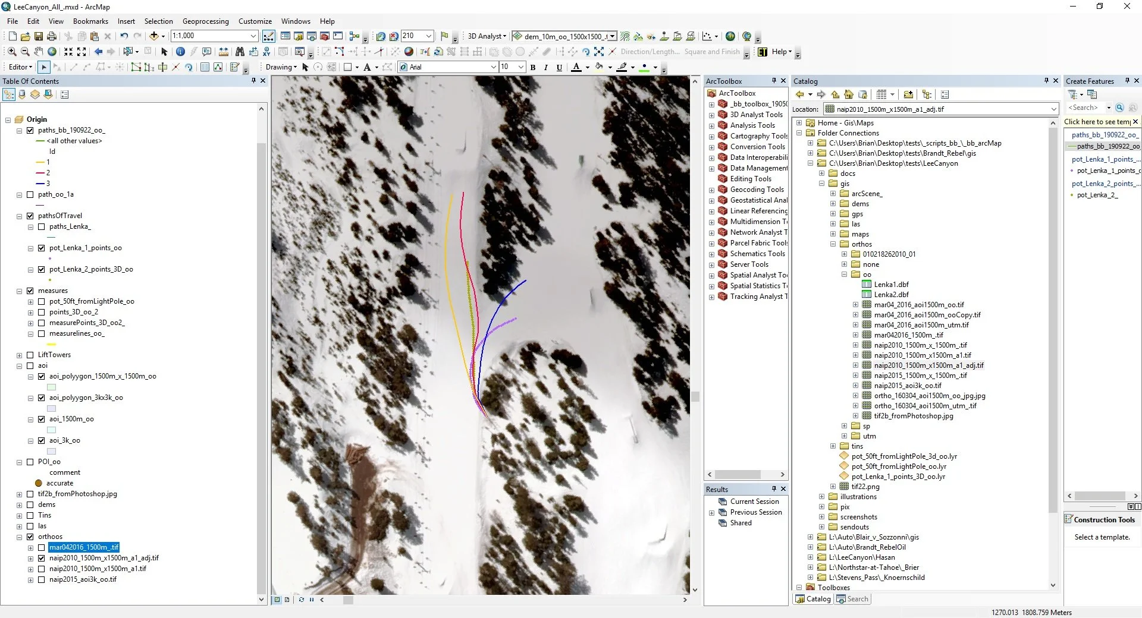The height and width of the screenshot is (618, 1142).
Task: Expand the 3D Analyst Tools toolbox
Action: [711, 115]
